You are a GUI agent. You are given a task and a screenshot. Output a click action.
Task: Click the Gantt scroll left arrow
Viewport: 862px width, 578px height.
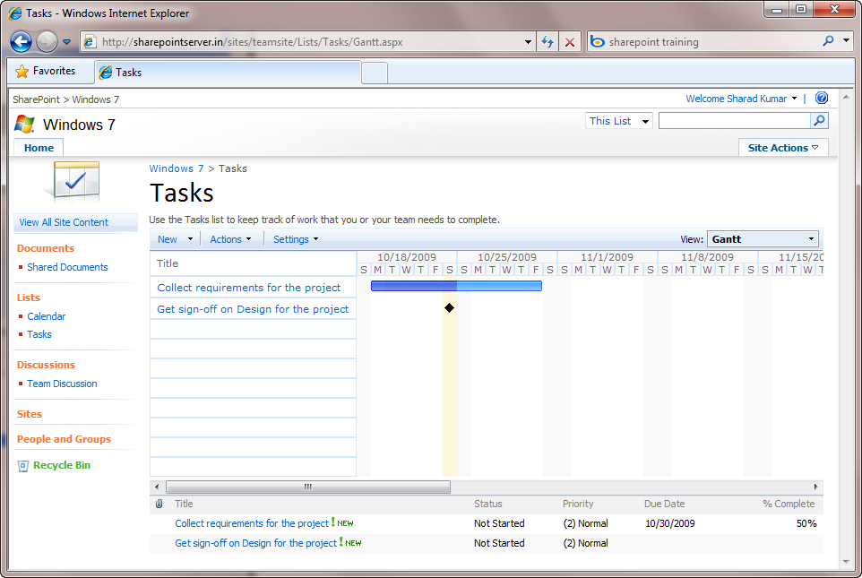[x=157, y=487]
